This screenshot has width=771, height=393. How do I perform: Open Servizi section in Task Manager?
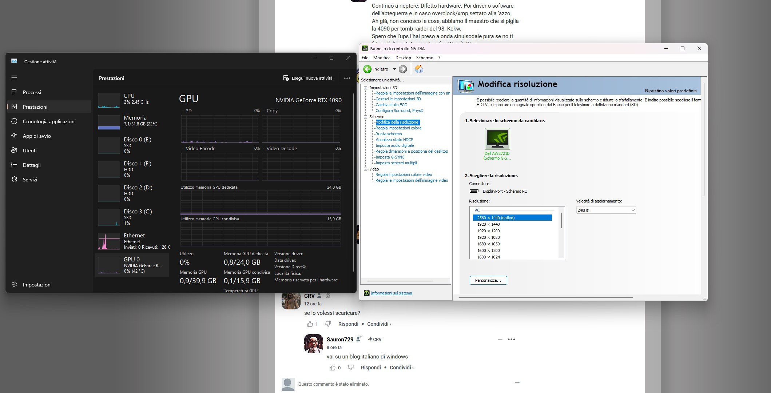click(49, 180)
